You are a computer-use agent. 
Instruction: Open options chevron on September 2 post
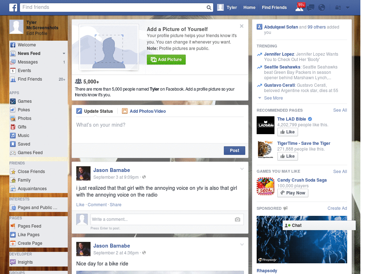(x=242, y=245)
